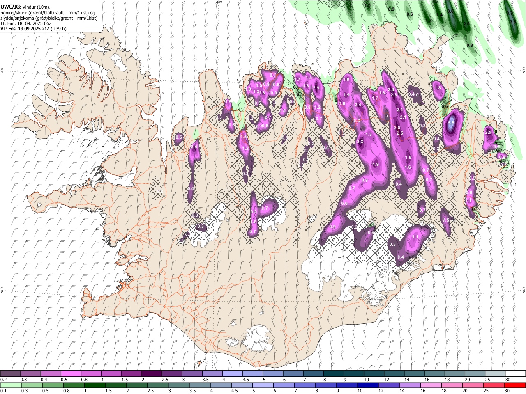Image resolution: width=526 pixels, height=394 pixels.
Task: Select the rain legend swatch starting at 0.5
Action: [53, 385]
